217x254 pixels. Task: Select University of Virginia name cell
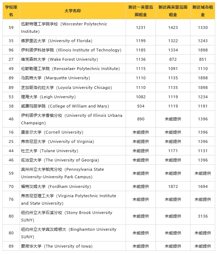click(73, 141)
